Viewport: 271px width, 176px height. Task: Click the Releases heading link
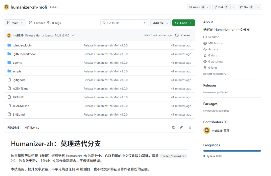pyautogui.click(x=210, y=85)
